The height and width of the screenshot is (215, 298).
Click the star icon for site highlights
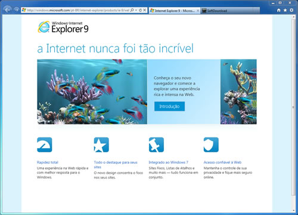coord(101,145)
